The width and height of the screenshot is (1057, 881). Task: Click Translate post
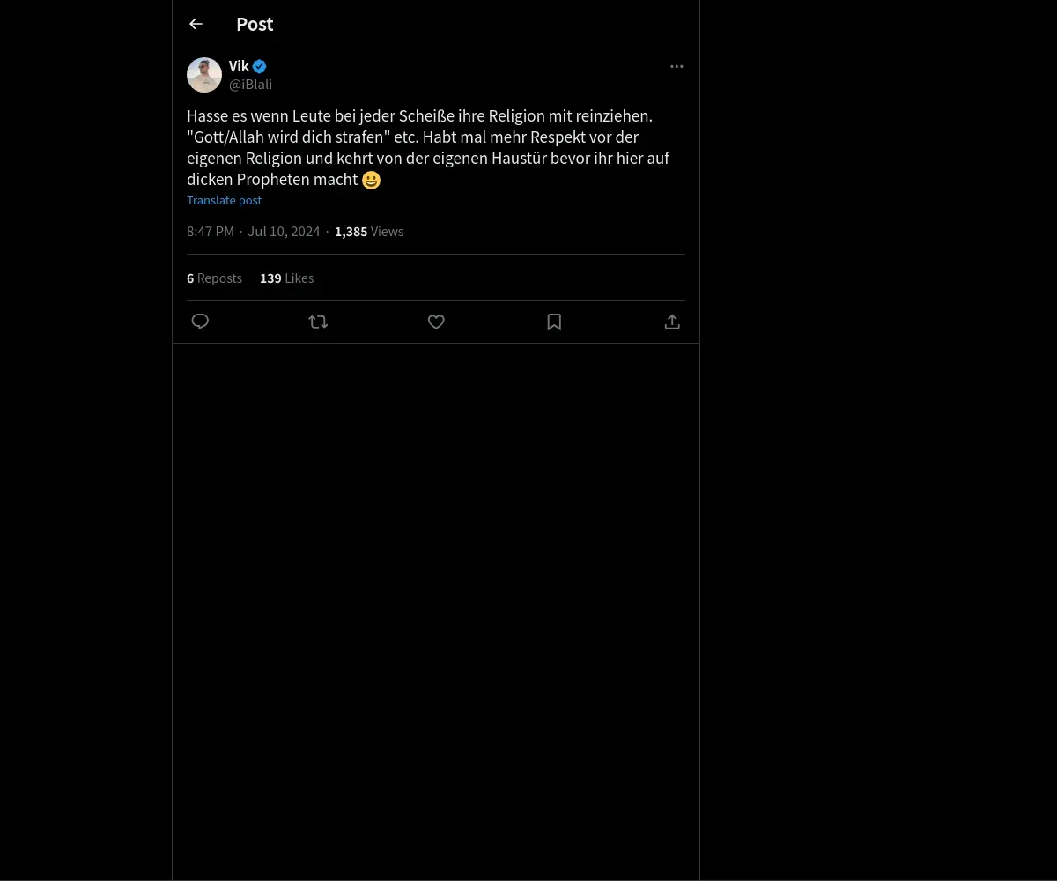tap(224, 200)
